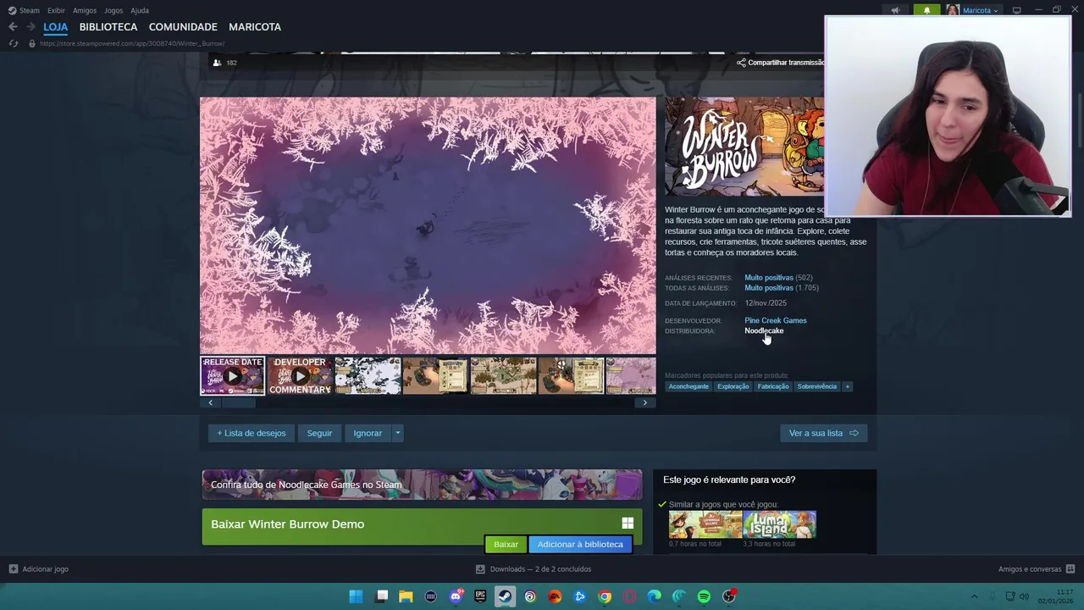The height and width of the screenshot is (610, 1084).
Task: Click the padlock icon beside the URL
Action: click(31, 43)
